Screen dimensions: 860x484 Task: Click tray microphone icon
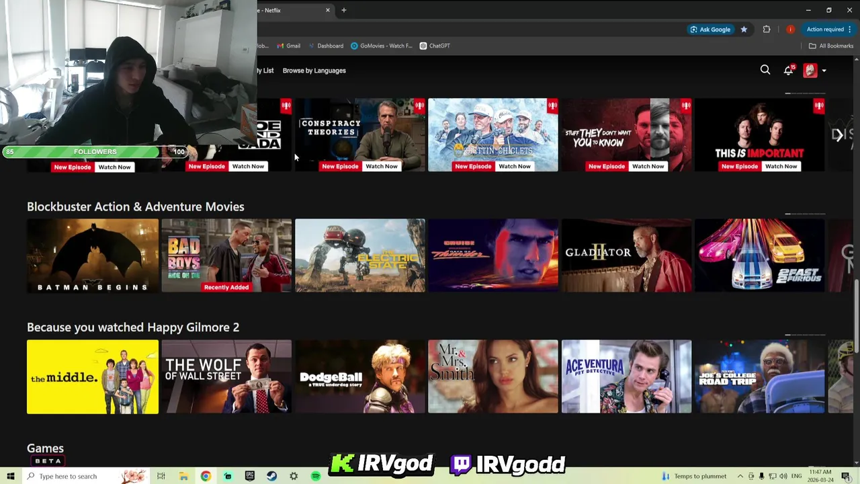click(x=761, y=476)
